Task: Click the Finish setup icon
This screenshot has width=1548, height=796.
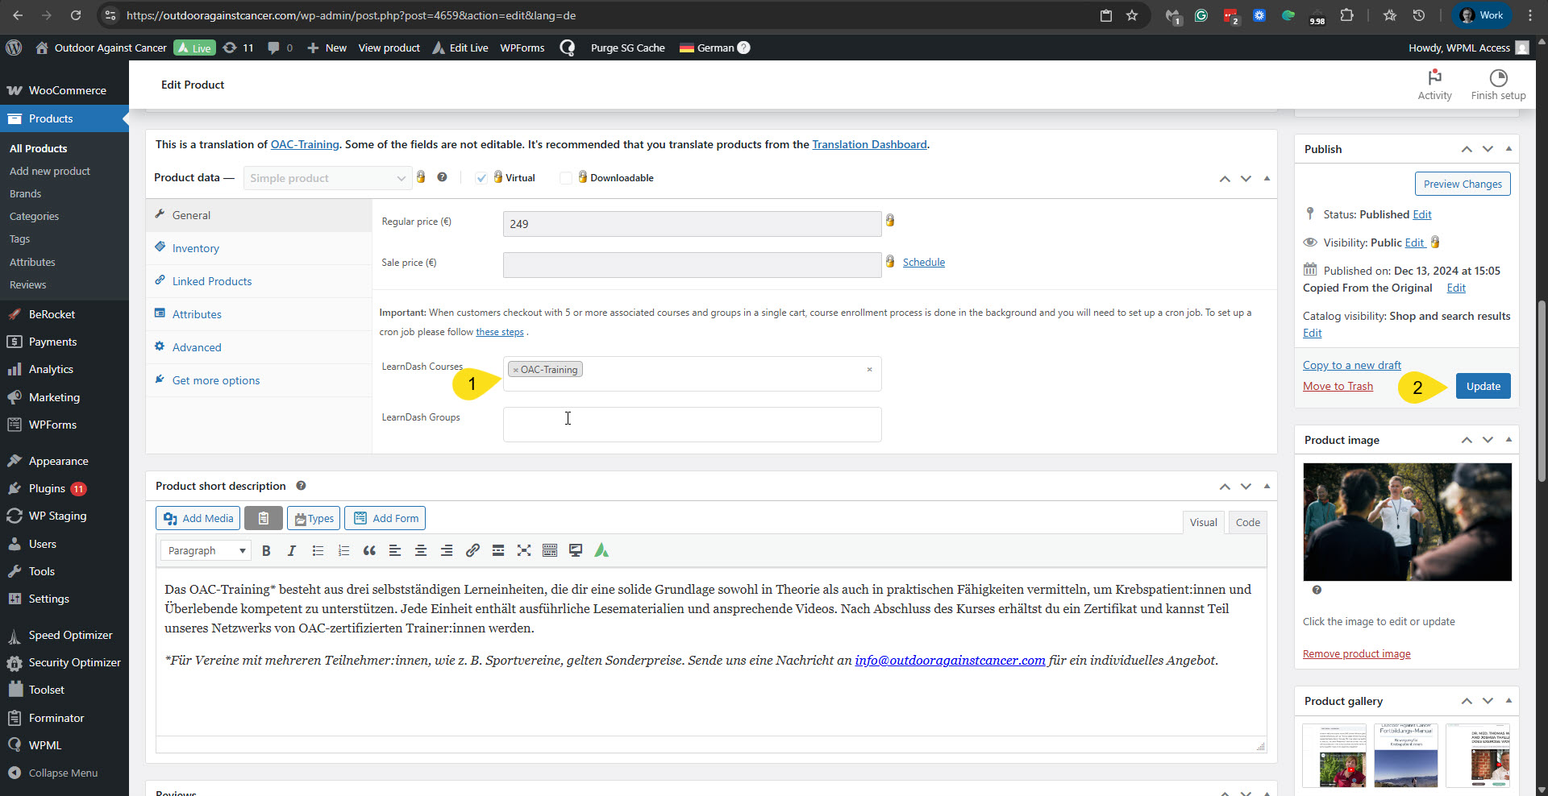Action: click(x=1498, y=84)
